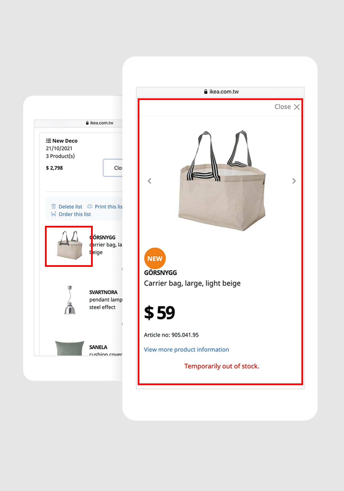Show previous product image with left arrow
Image resolution: width=344 pixels, height=491 pixels.
click(150, 181)
